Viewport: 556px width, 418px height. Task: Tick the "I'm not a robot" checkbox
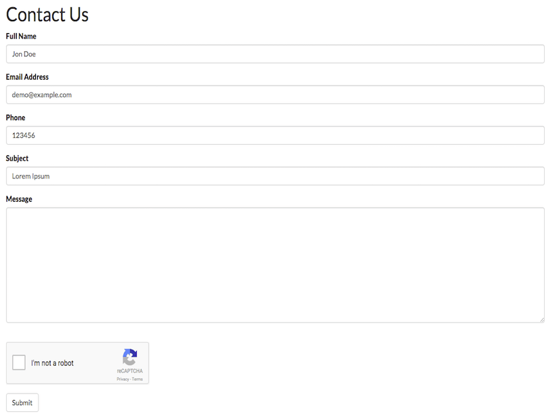pyautogui.click(x=19, y=362)
